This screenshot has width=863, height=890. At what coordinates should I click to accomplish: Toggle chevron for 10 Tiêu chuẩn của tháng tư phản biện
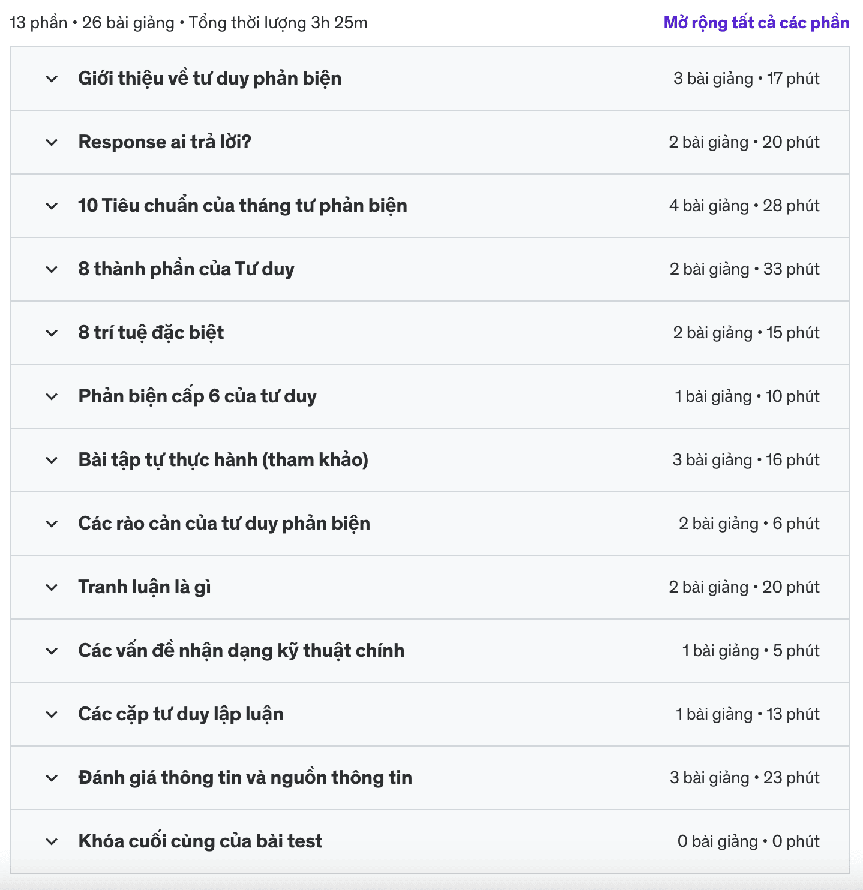point(52,206)
